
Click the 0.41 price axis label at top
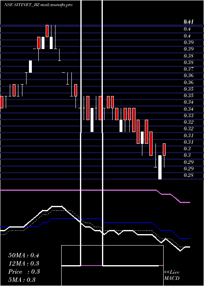tap(188, 22)
